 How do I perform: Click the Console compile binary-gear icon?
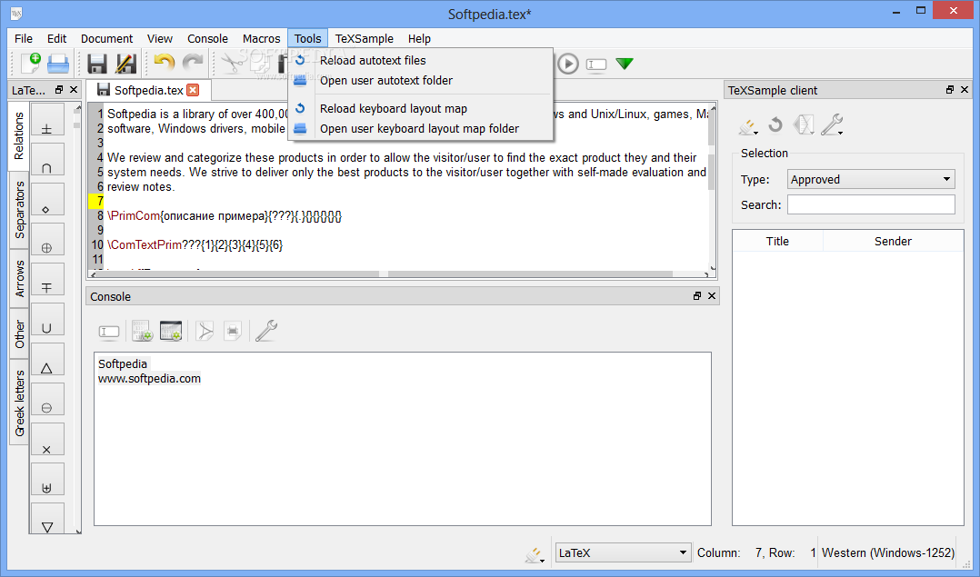click(142, 331)
